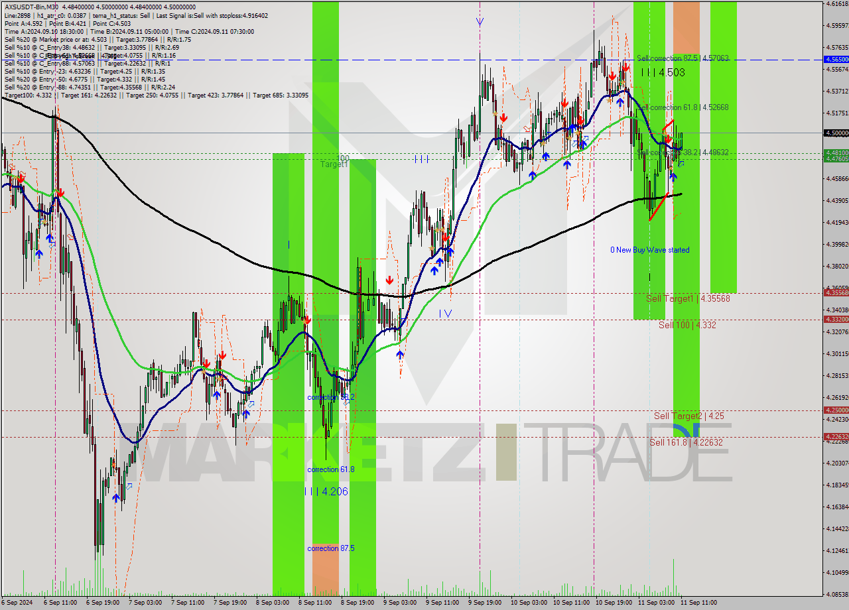
Task: Click the blue 'correction 61.8' label
Action: 330,469
